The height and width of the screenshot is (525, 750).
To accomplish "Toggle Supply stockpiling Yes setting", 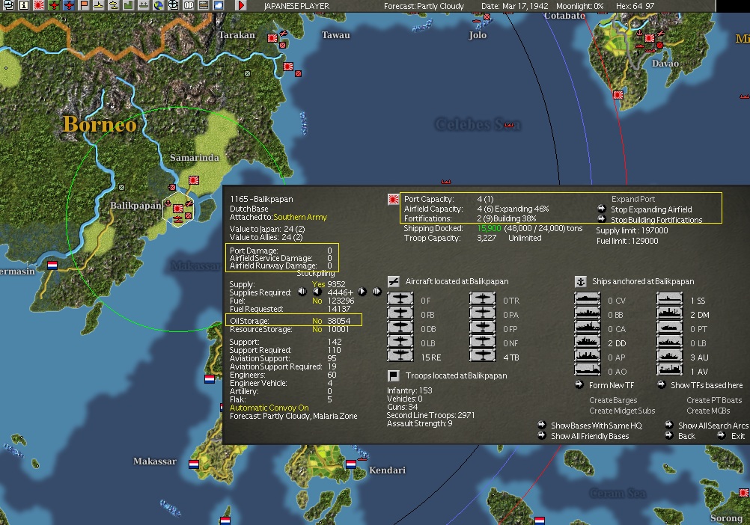I will (318, 284).
